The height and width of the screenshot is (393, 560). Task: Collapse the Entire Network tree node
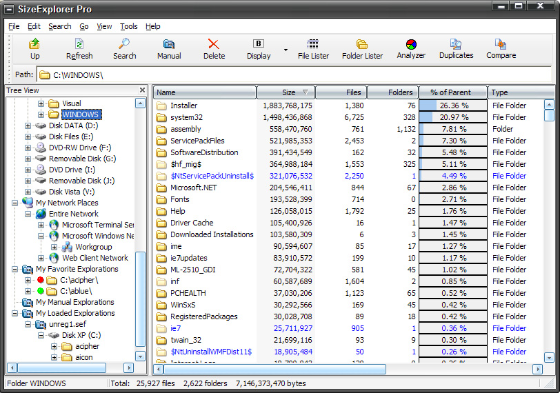click(28, 214)
